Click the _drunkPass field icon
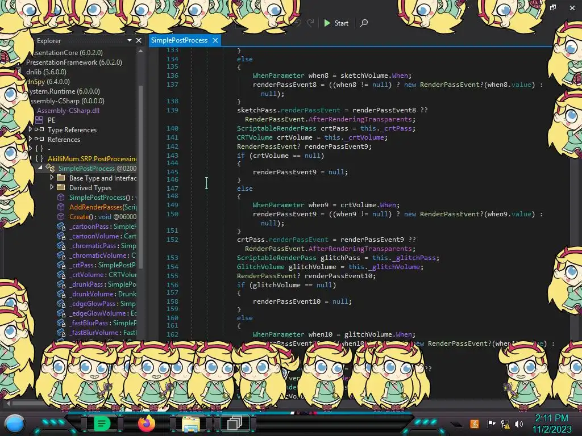 (61, 284)
